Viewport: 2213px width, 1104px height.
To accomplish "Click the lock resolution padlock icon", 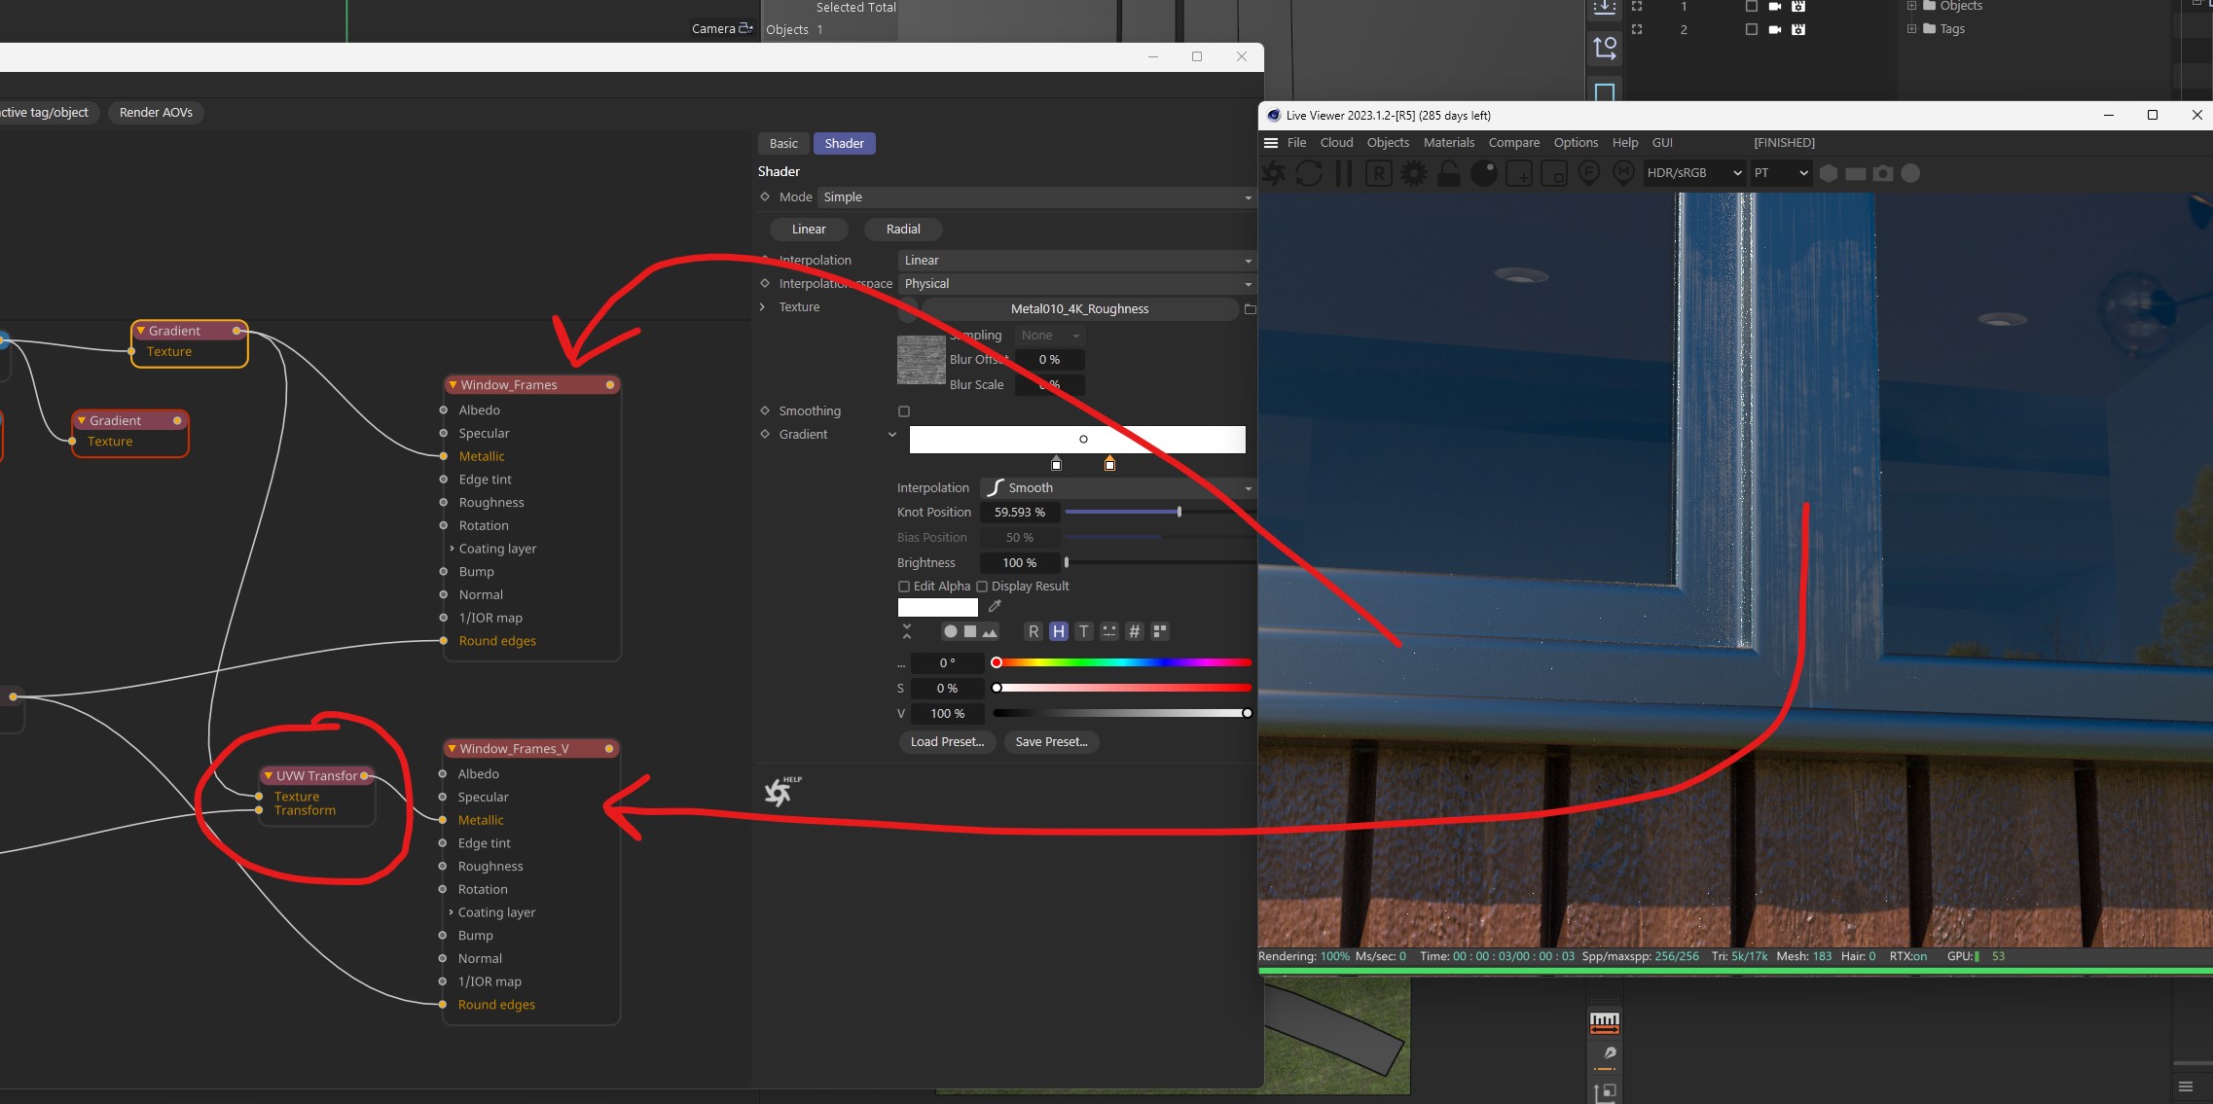I will 1449,173.
